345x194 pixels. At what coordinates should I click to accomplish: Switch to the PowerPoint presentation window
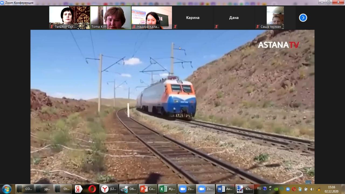(148, 189)
